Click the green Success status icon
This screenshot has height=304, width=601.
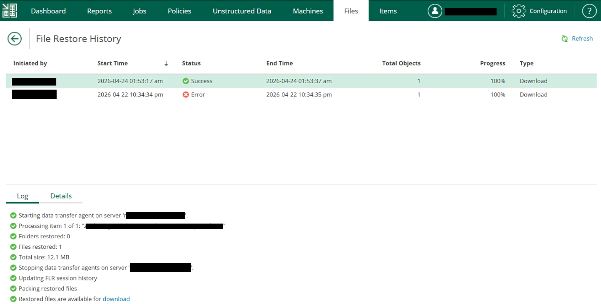pyautogui.click(x=185, y=81)
